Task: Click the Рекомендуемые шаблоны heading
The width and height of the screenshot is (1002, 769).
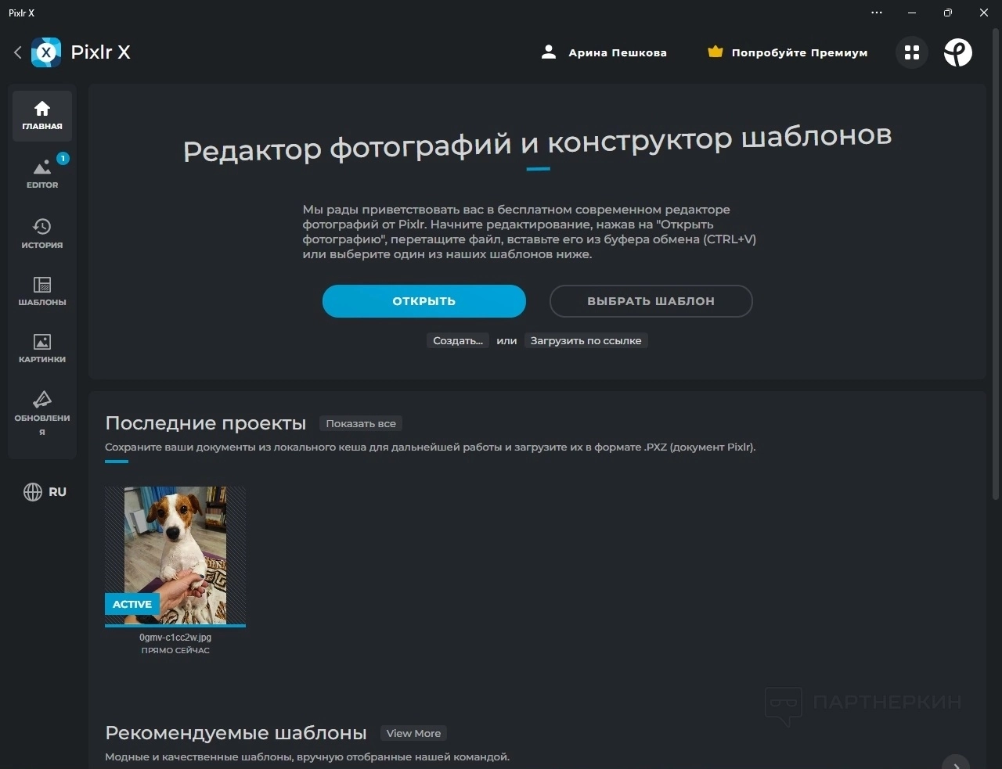Action: pyautogui.click(x=236, y=733)
